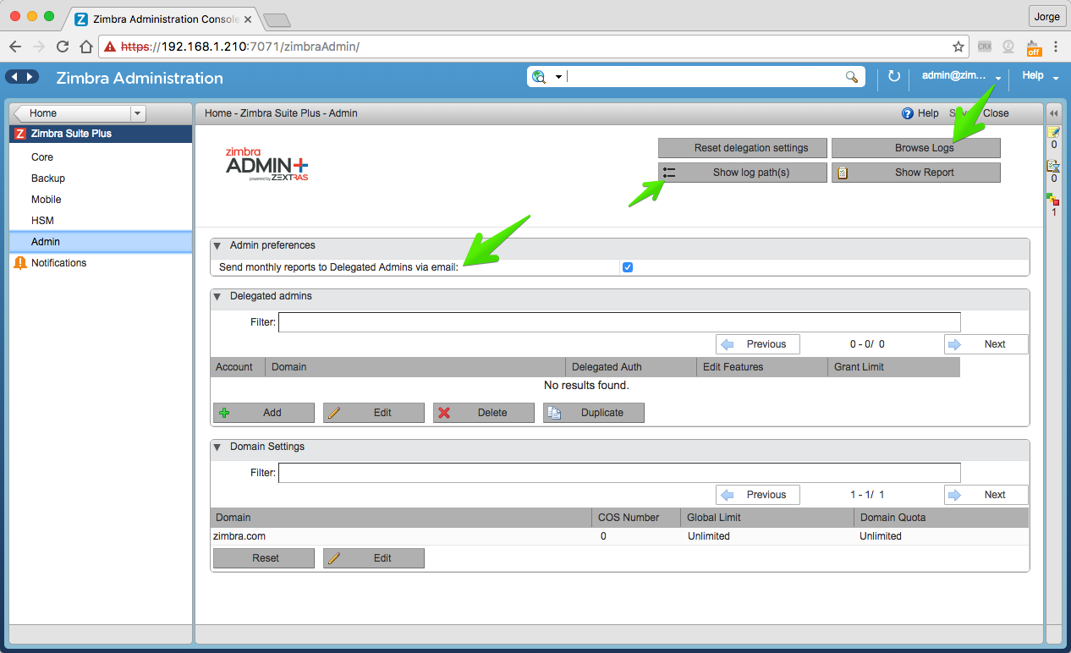Viewport: 1071px width, 653px height.
Task: Reload the page in Chrome
Action: [63, 47]
